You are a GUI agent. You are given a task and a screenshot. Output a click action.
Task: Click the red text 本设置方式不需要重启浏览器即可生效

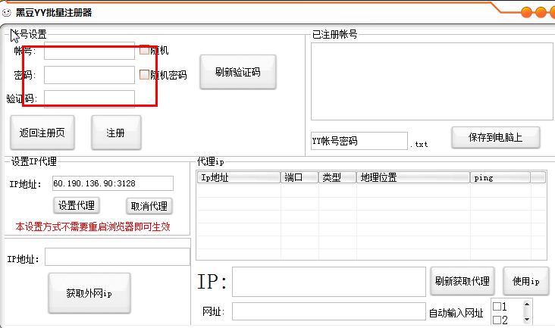point(92,226)
